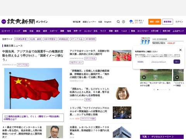
Task: Click the Yomiuri 333 index logo
Action: [x=145, y=41]
